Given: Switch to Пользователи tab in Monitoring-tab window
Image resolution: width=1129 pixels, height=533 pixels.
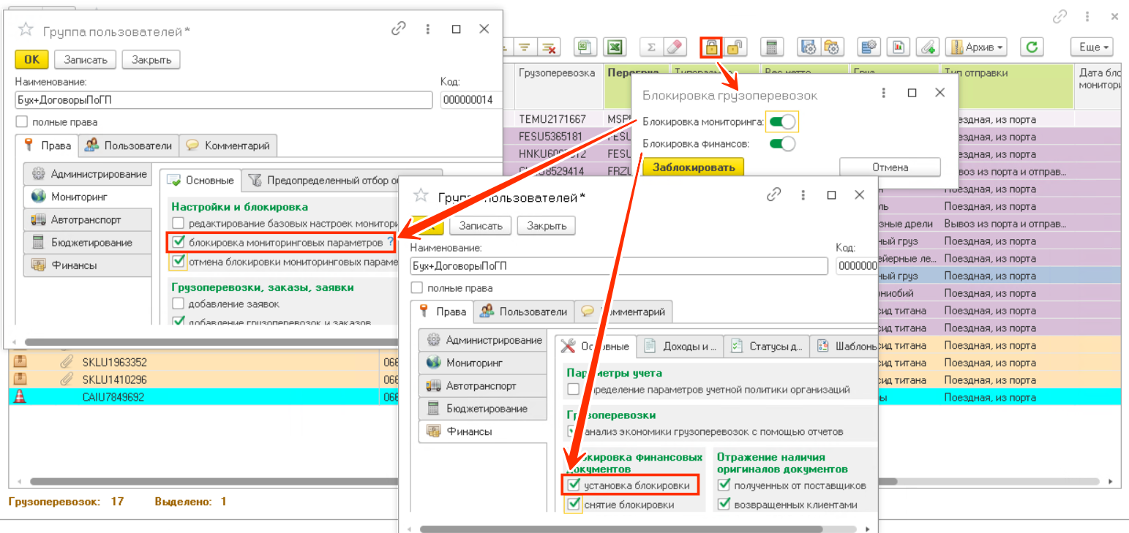Looking at the screenshot, I should click(x=129, y=145).
